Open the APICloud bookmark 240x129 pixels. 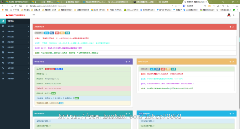pos(131,10)
